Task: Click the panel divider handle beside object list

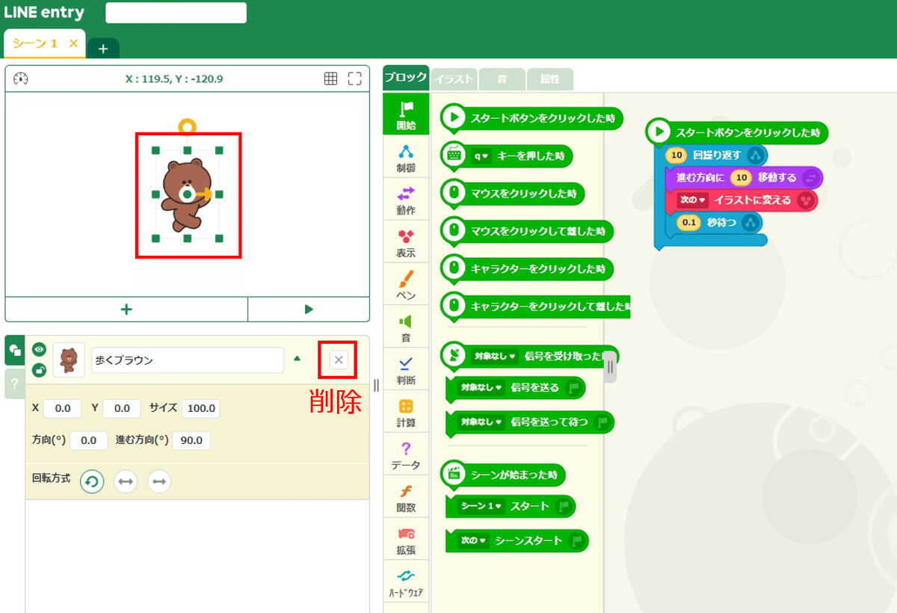Action: 376,385
